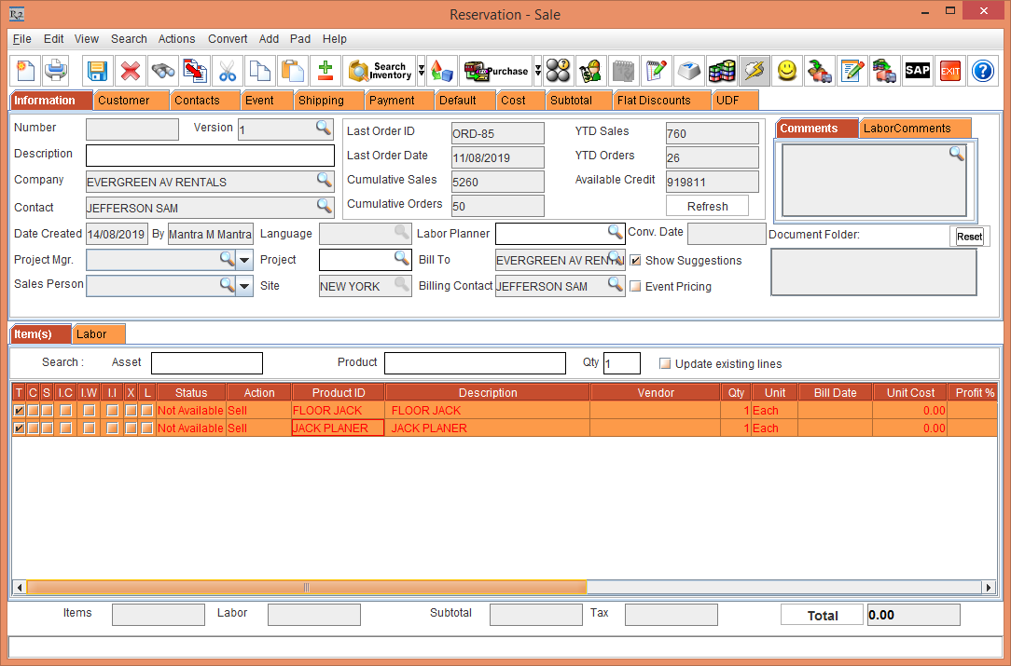1011x666 pixels.
Task: Check the Update existing lines checkbox
Action: [x=665, y=362]
